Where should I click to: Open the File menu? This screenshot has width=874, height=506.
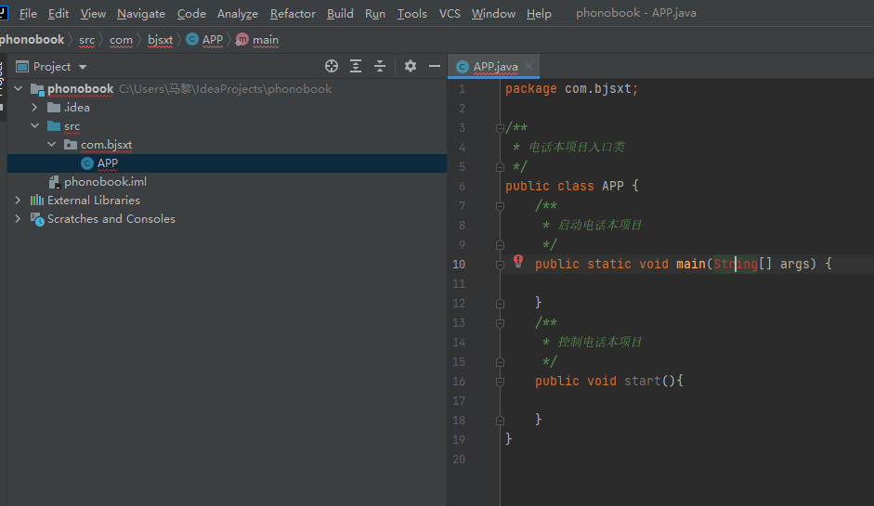click(x=28, y=13)
